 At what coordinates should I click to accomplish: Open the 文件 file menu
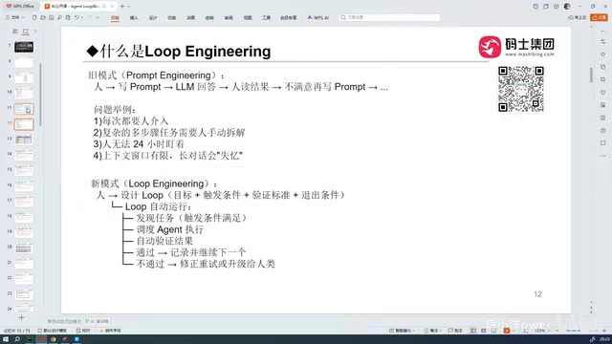tap(15, 17)
